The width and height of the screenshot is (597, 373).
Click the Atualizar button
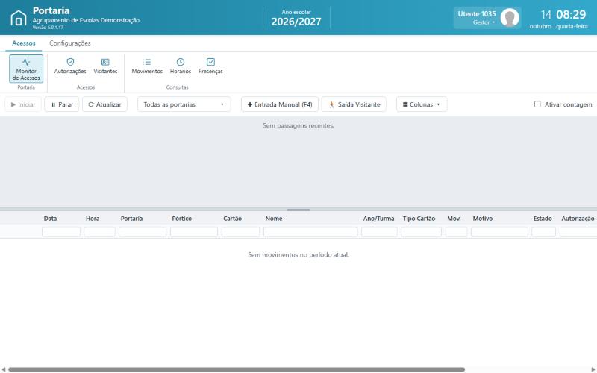104,104
